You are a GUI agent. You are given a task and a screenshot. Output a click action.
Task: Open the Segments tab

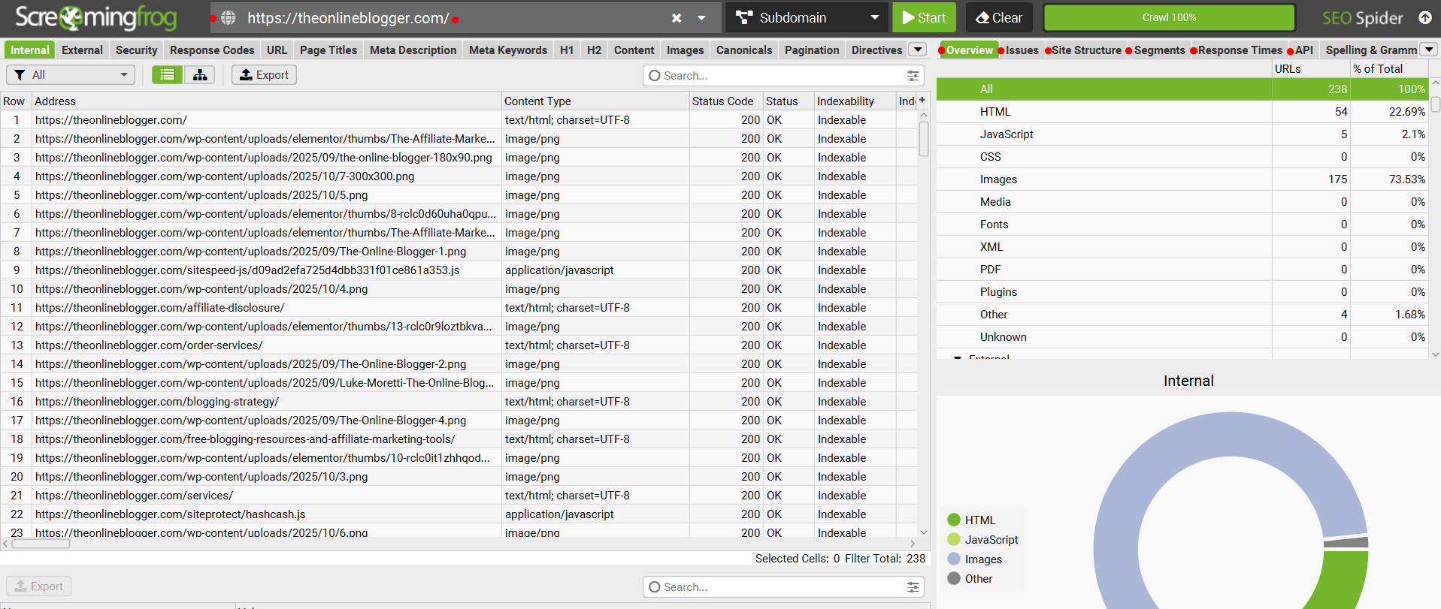point(1159,50)
